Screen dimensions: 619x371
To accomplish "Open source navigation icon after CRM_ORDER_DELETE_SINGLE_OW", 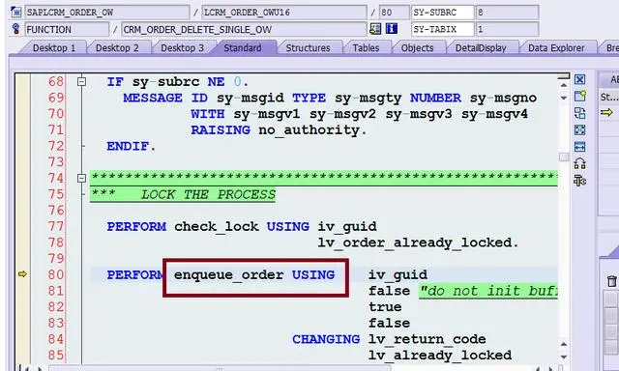I will [x=375, y=29].
